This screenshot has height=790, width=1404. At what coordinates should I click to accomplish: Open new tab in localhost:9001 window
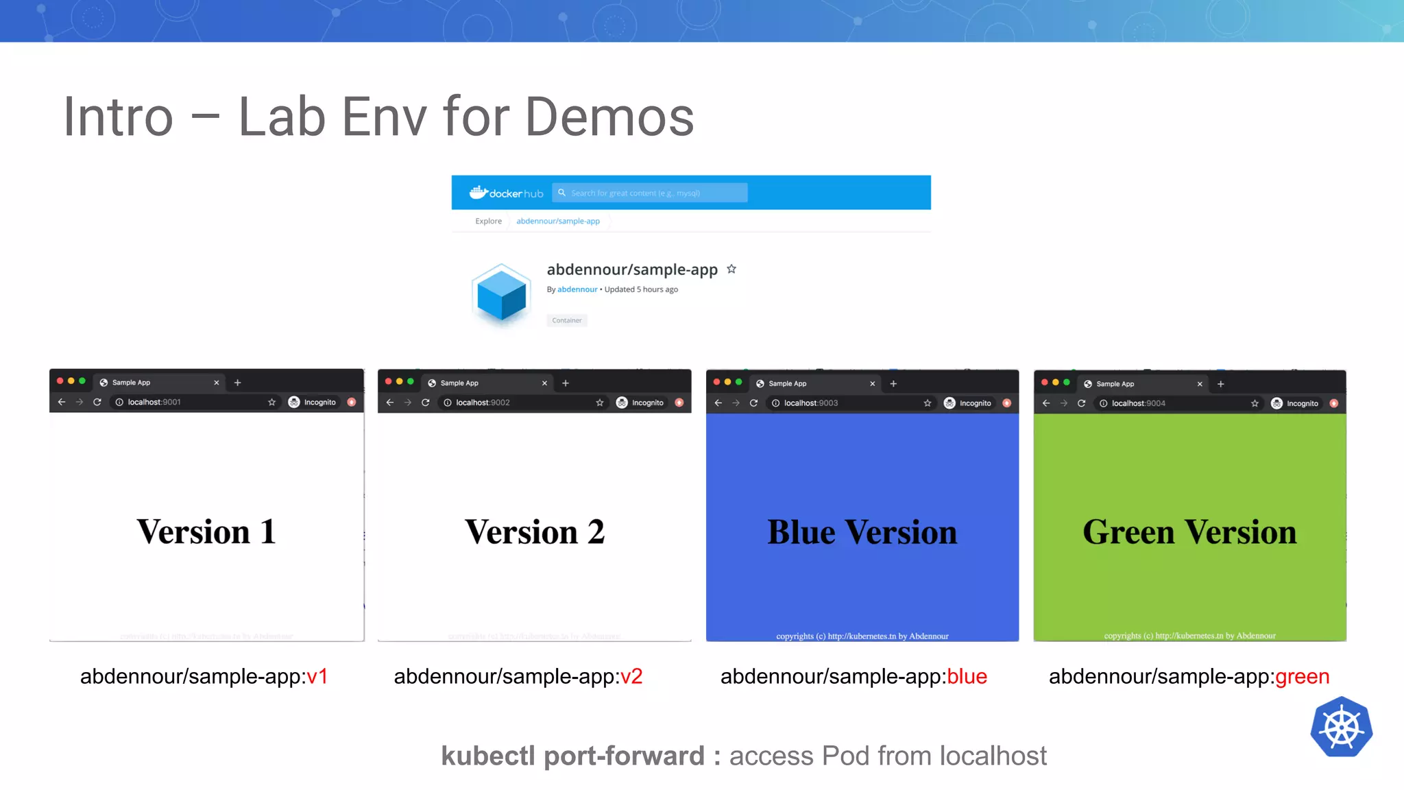pyautogui.click(x=237, y=383)
